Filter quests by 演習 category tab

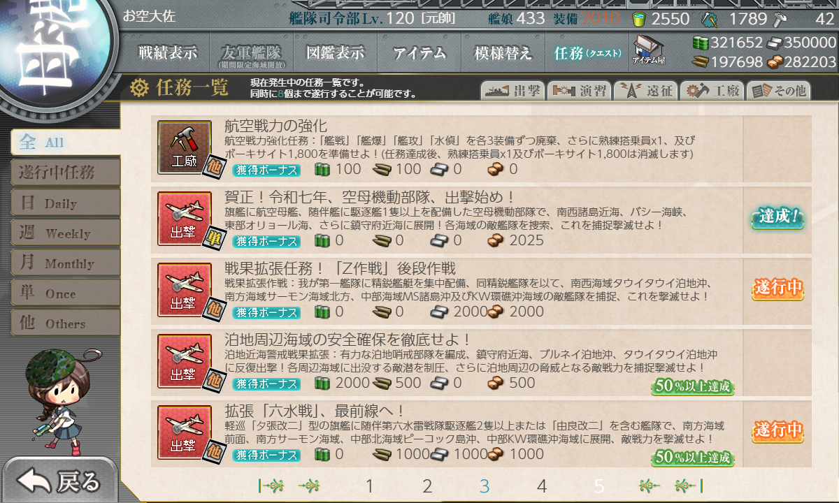tap(579, 91)
